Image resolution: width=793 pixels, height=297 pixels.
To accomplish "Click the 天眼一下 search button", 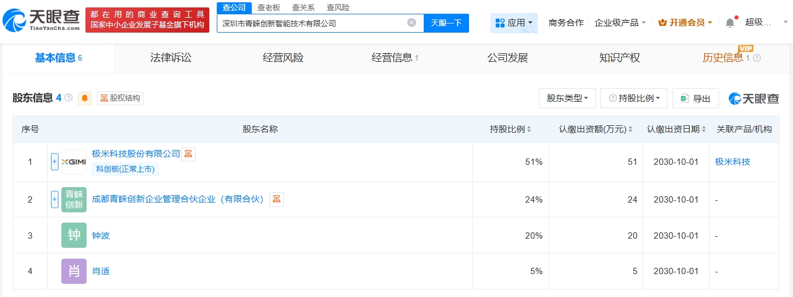I will point(446,23).
